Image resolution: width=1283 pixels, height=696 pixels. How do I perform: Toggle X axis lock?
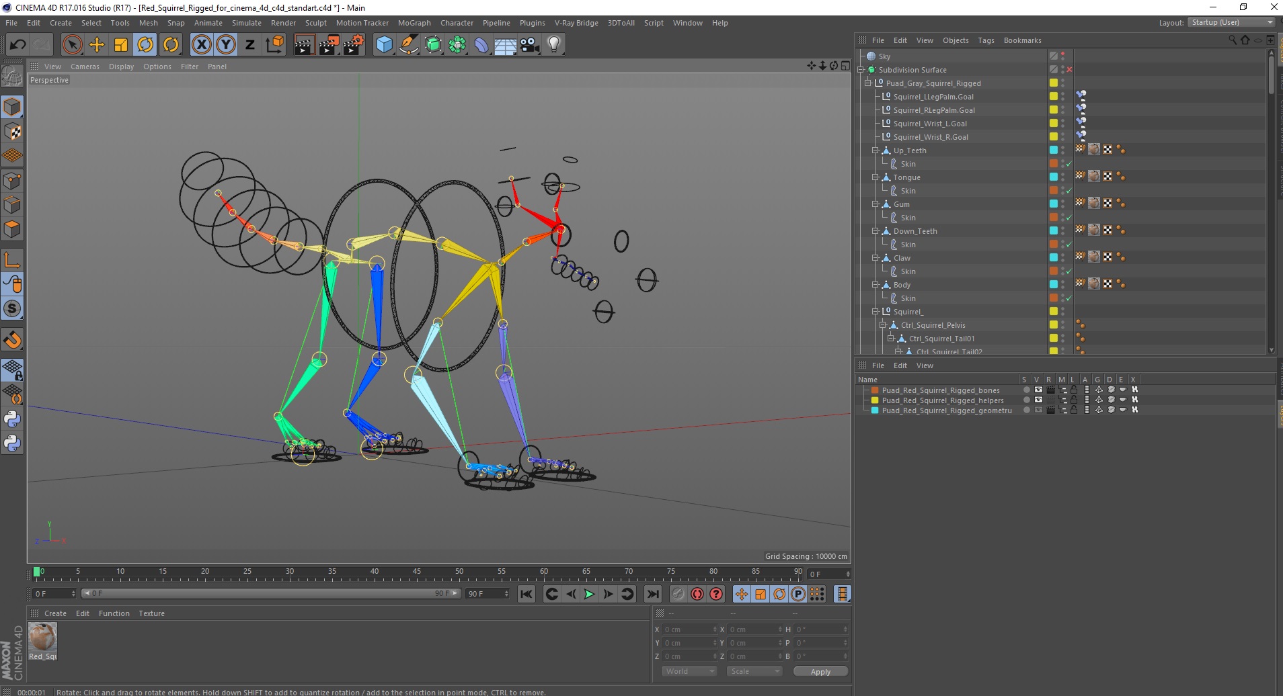(x=201, y=45)
